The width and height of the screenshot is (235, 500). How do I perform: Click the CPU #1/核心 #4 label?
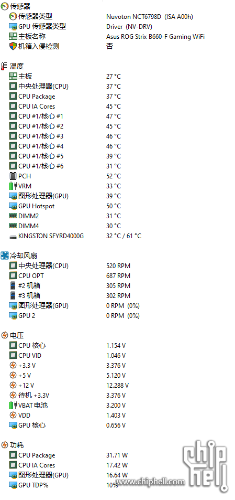pyautogui.click(x=41, y=146)
